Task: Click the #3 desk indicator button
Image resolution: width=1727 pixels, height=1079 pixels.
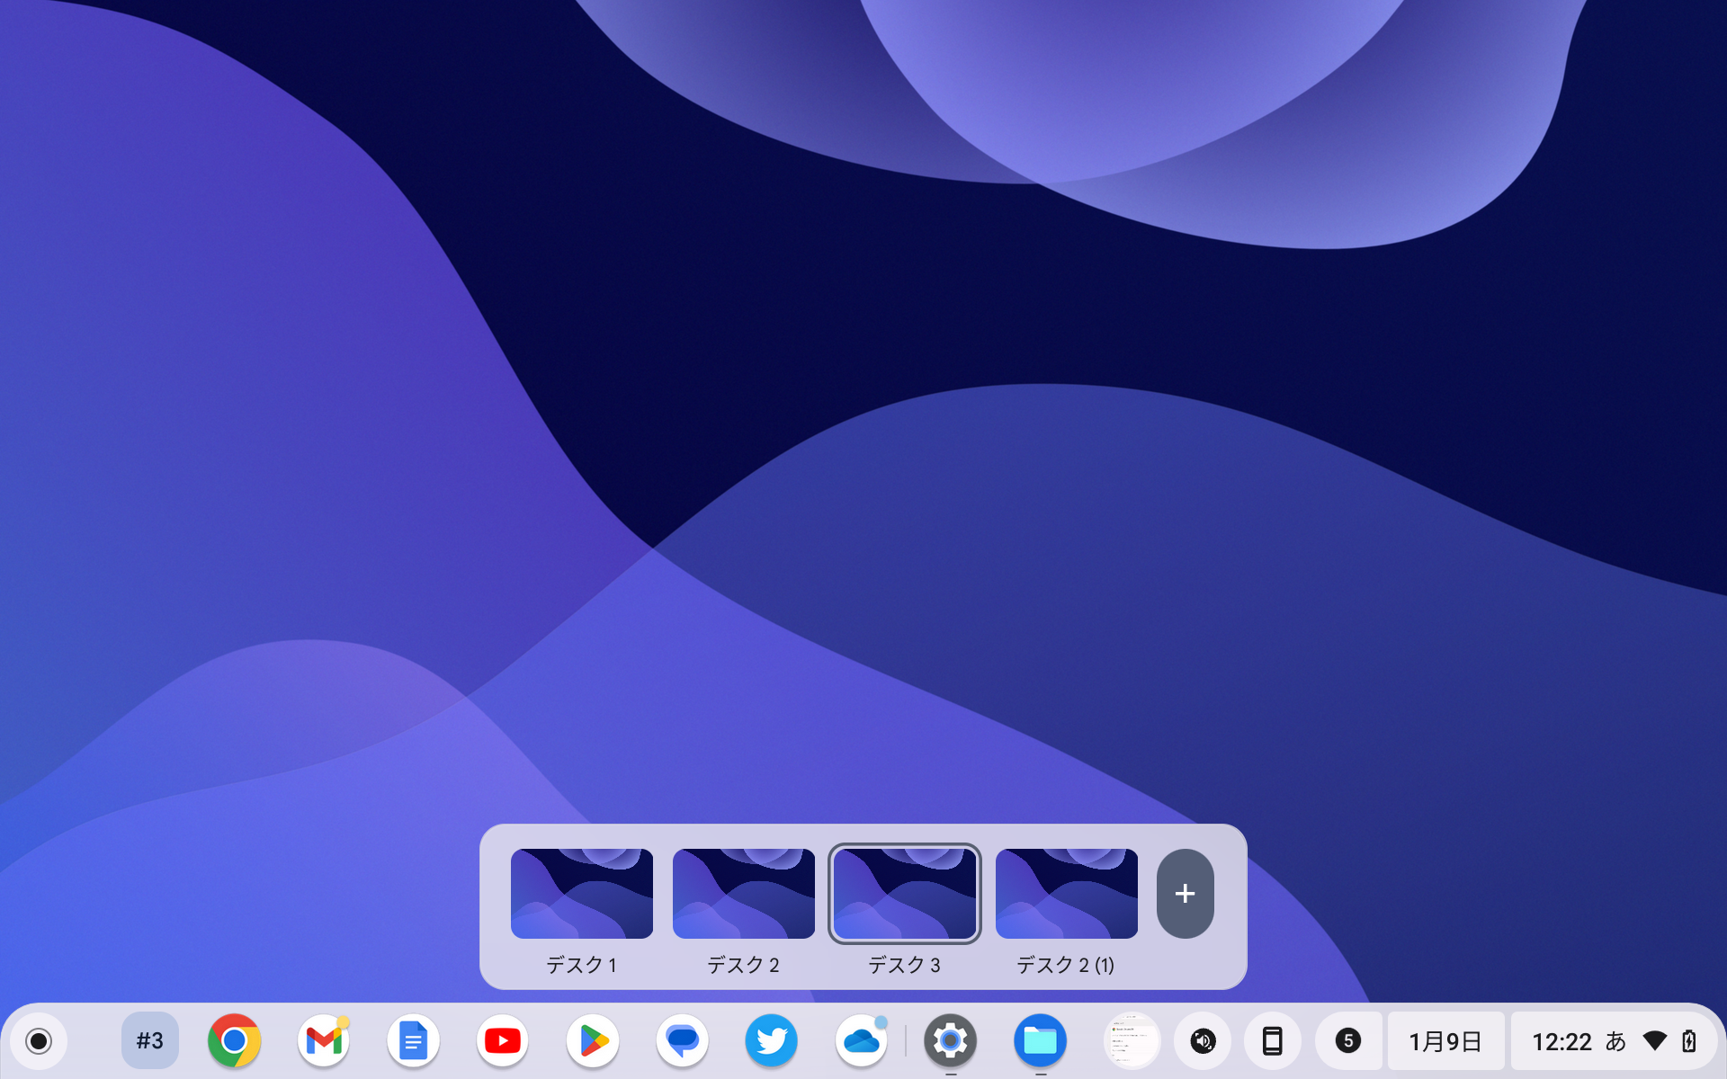Action: click(x=150, y=1041)
